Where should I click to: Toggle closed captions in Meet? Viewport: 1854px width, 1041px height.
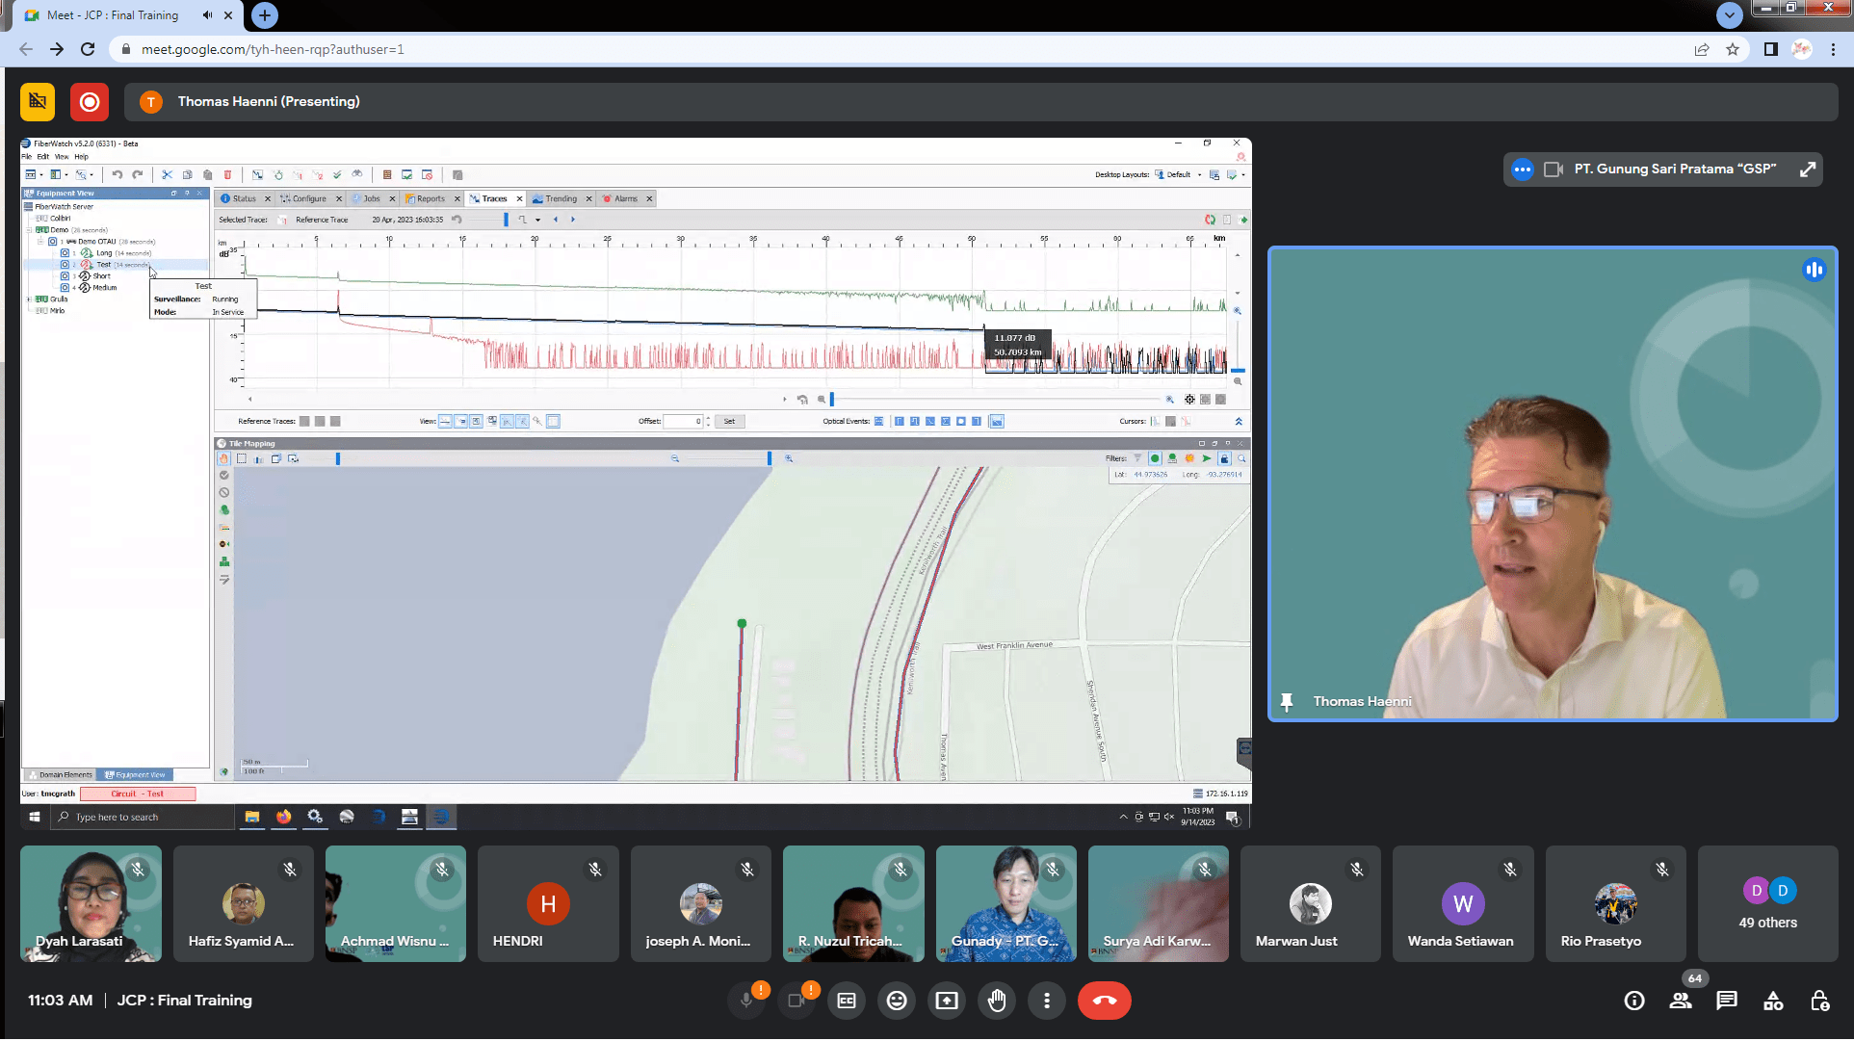coord(847,1001)
